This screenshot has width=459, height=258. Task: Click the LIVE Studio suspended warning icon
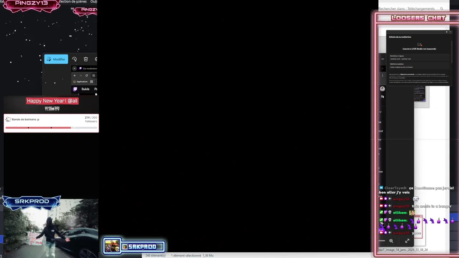(x=419, y=44)
